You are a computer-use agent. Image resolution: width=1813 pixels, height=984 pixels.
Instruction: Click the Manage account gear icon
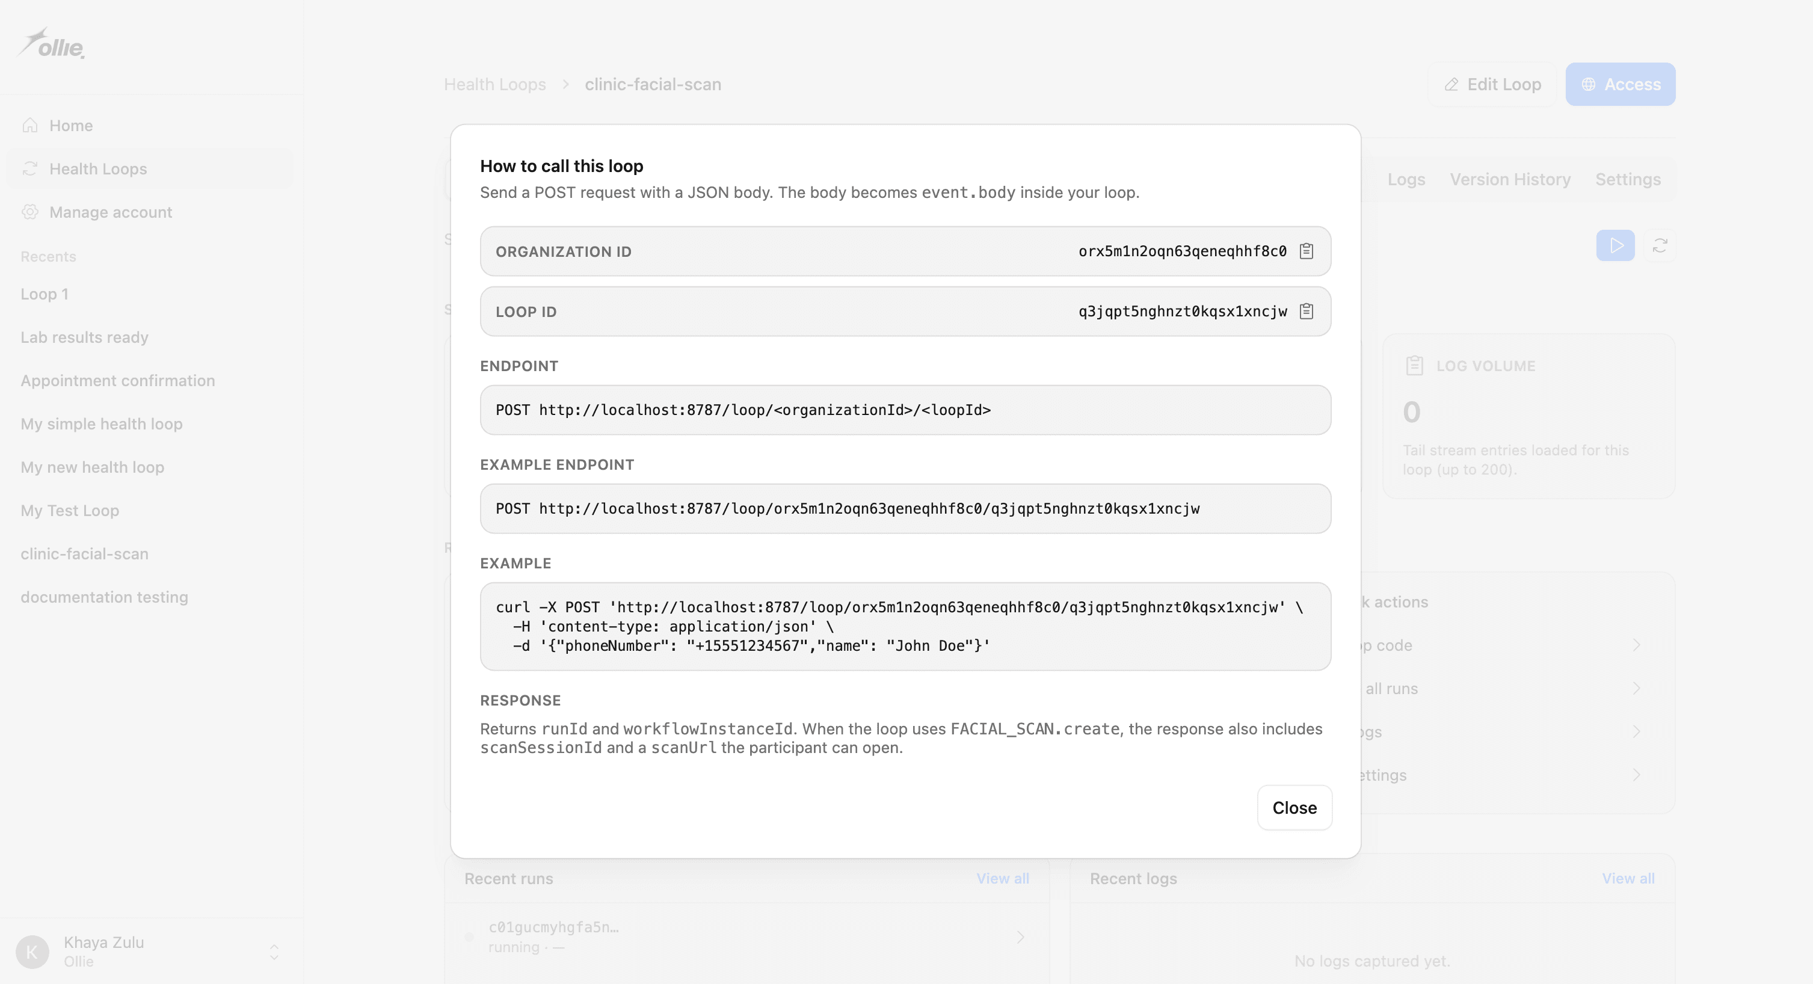pos(29,212)
